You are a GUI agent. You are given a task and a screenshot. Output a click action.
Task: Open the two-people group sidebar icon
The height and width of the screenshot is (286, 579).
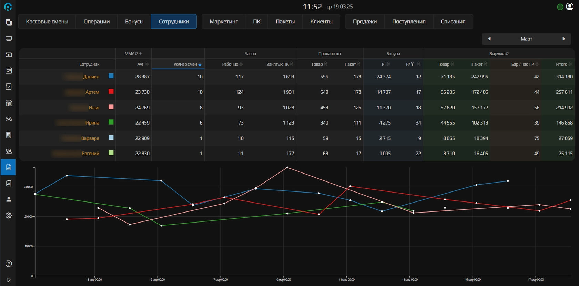pos(9,151)
